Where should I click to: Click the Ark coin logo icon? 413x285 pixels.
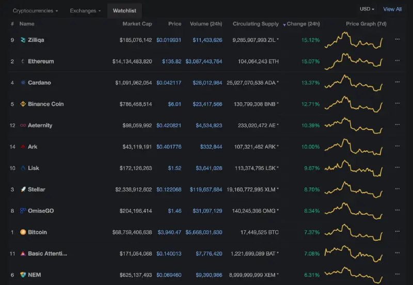pyautogui.click(x=23, y=147)
